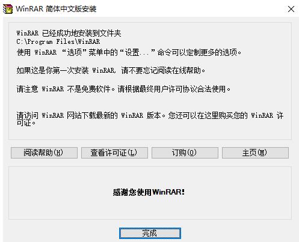Click the title text WinRAR 简体中文版安装
Screen dimensions: 299x242
coord(56,9)
